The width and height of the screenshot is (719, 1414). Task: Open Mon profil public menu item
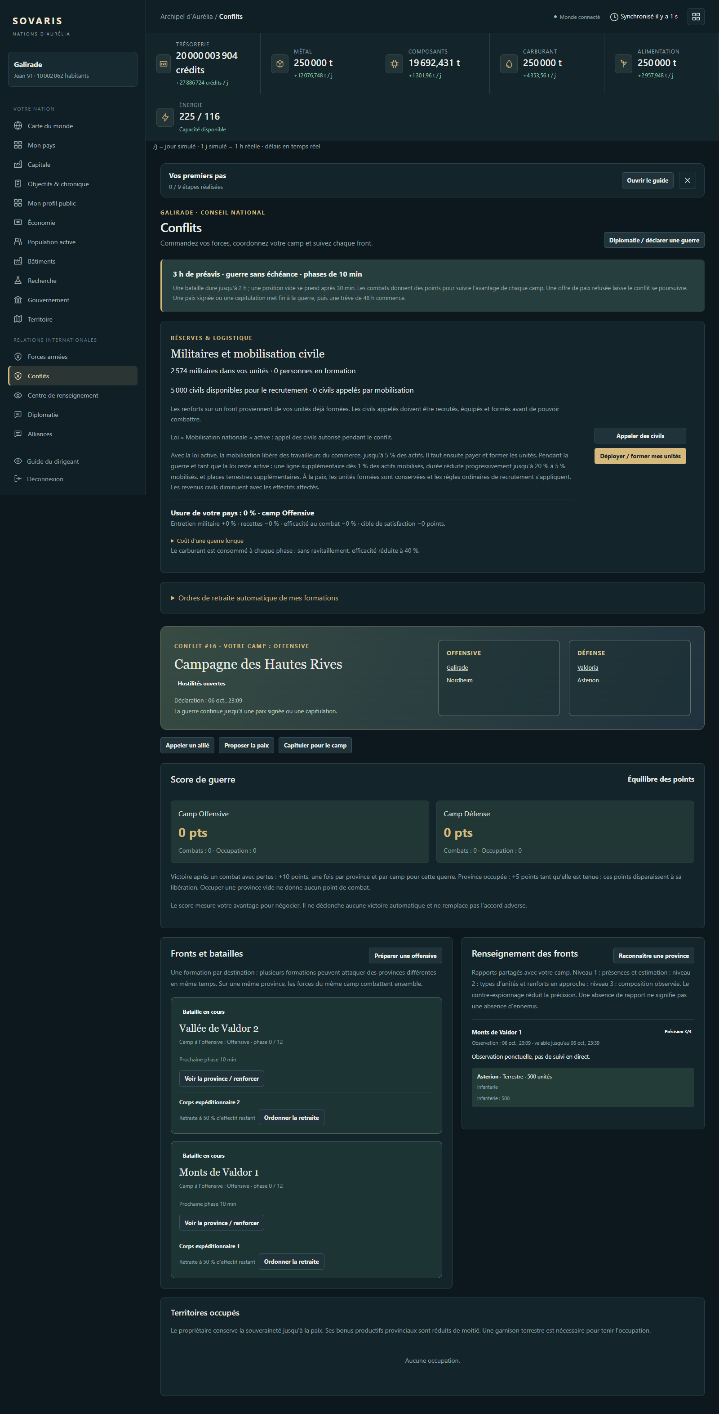tap(73, 203)
